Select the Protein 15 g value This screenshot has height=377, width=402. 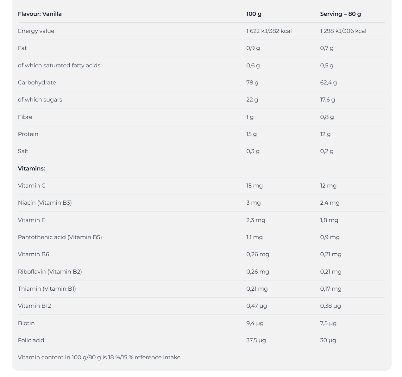(252, 134)
